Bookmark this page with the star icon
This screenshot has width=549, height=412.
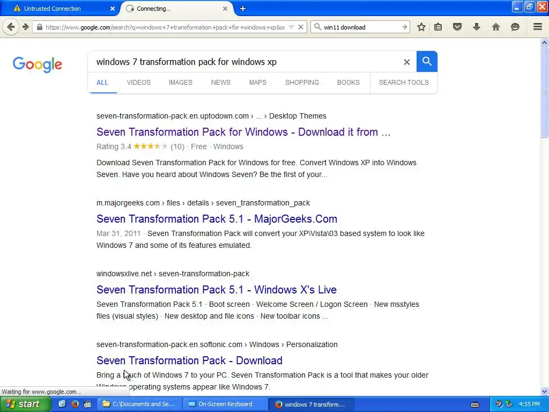(421, 27)
